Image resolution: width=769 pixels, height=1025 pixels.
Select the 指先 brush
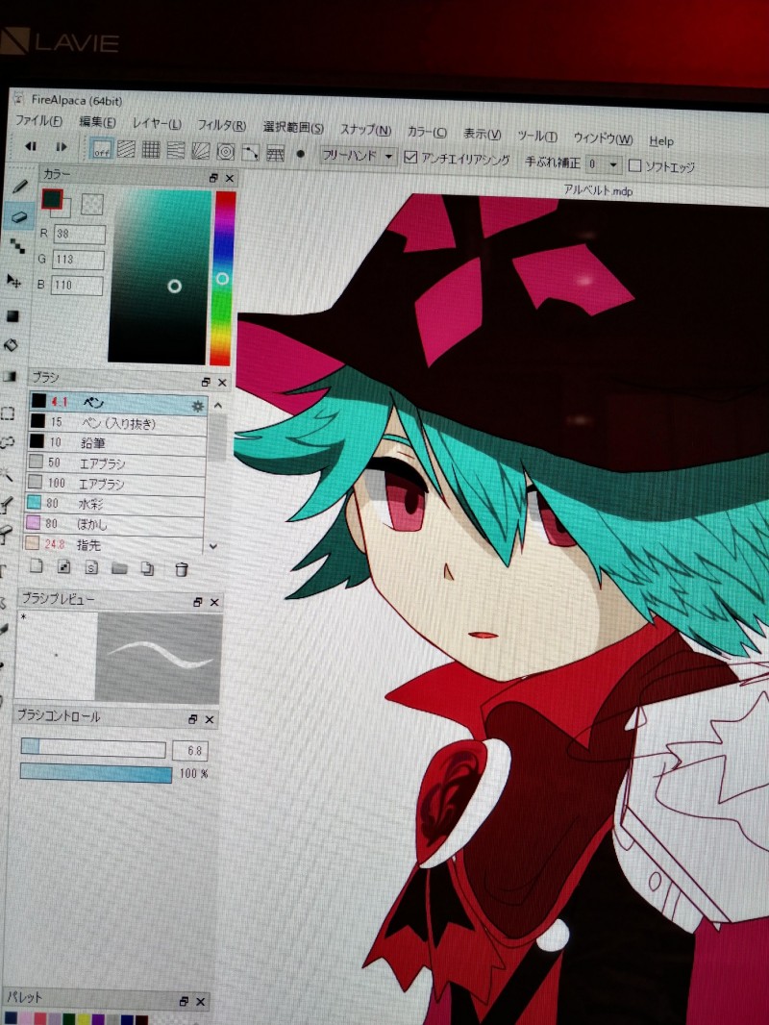(x=113, y=544)
